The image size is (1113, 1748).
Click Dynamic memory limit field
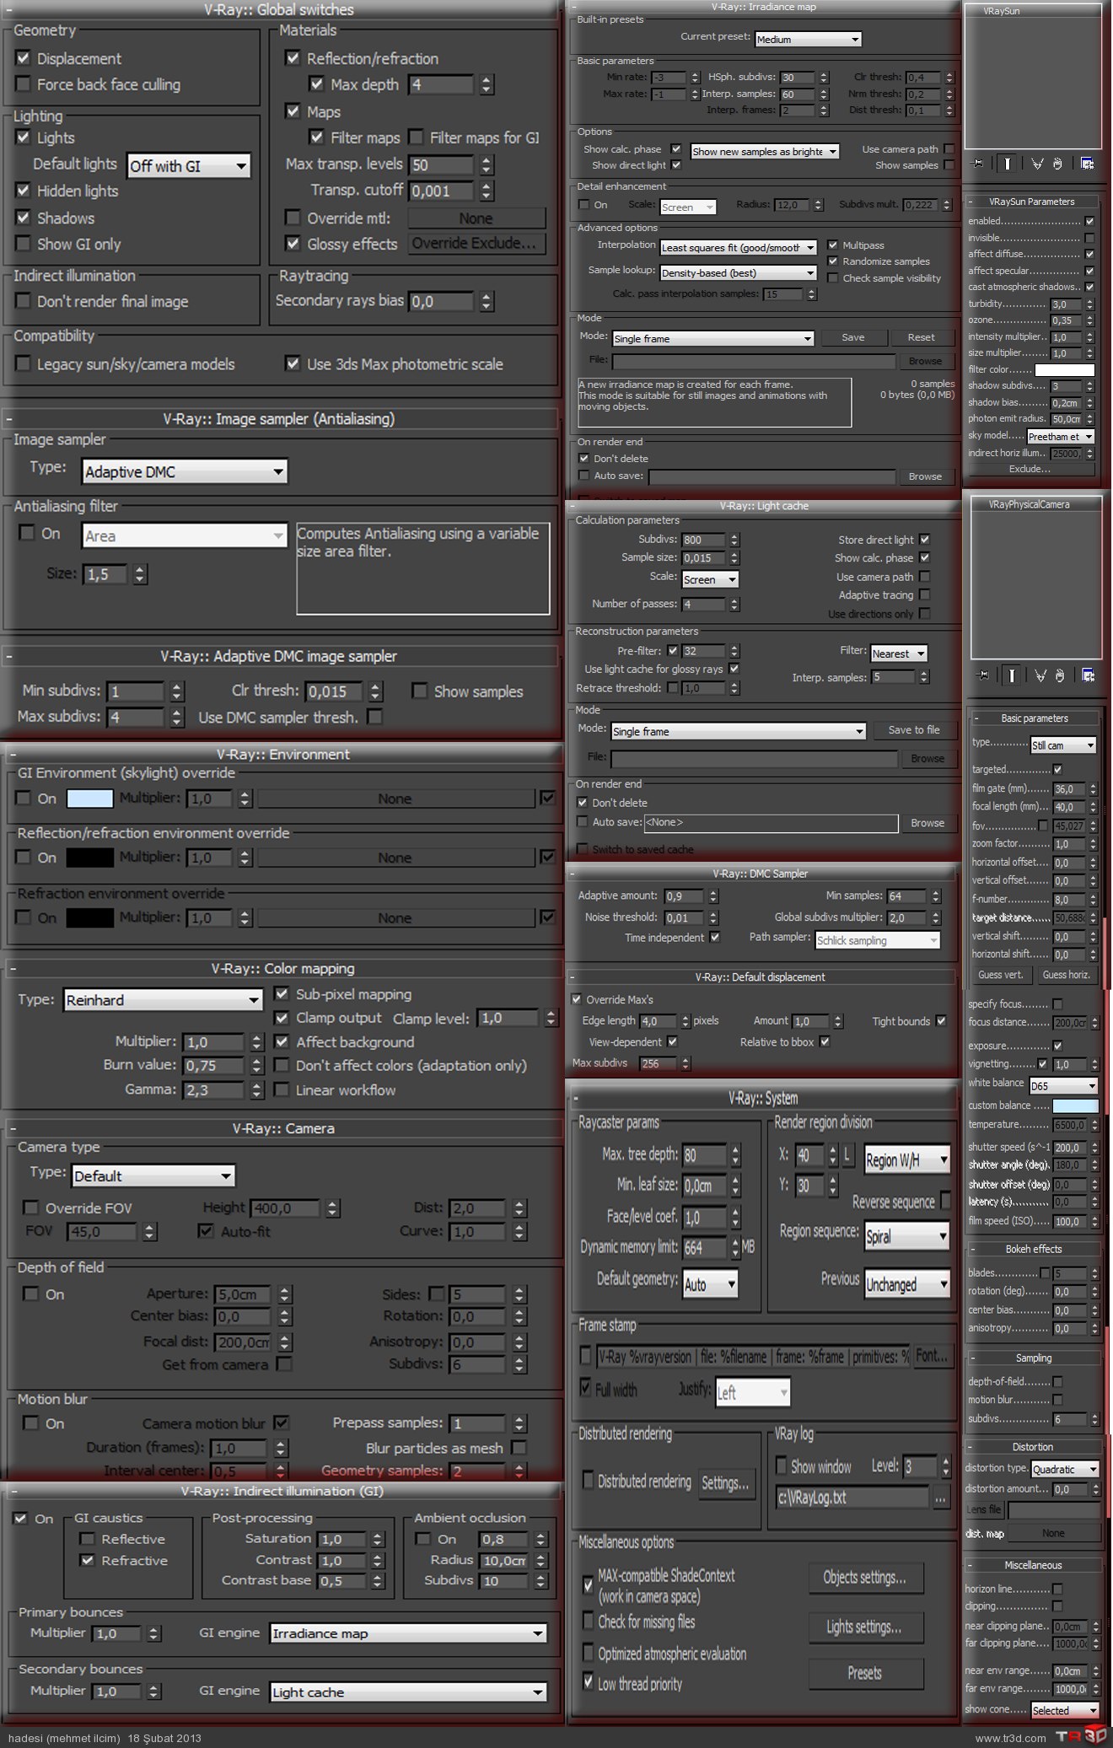coord(704,1248)
